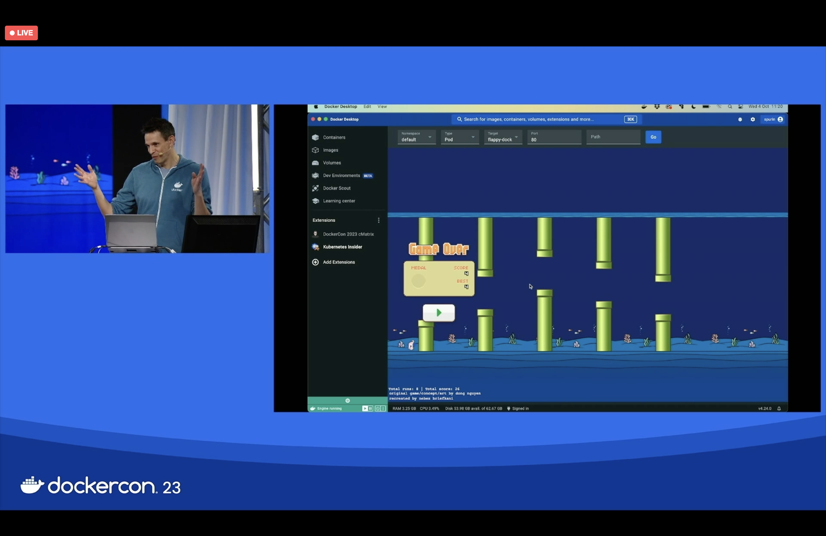Screen dimensions: 826x536
Task: Click the engine power icon
Action: coord(378,408)
